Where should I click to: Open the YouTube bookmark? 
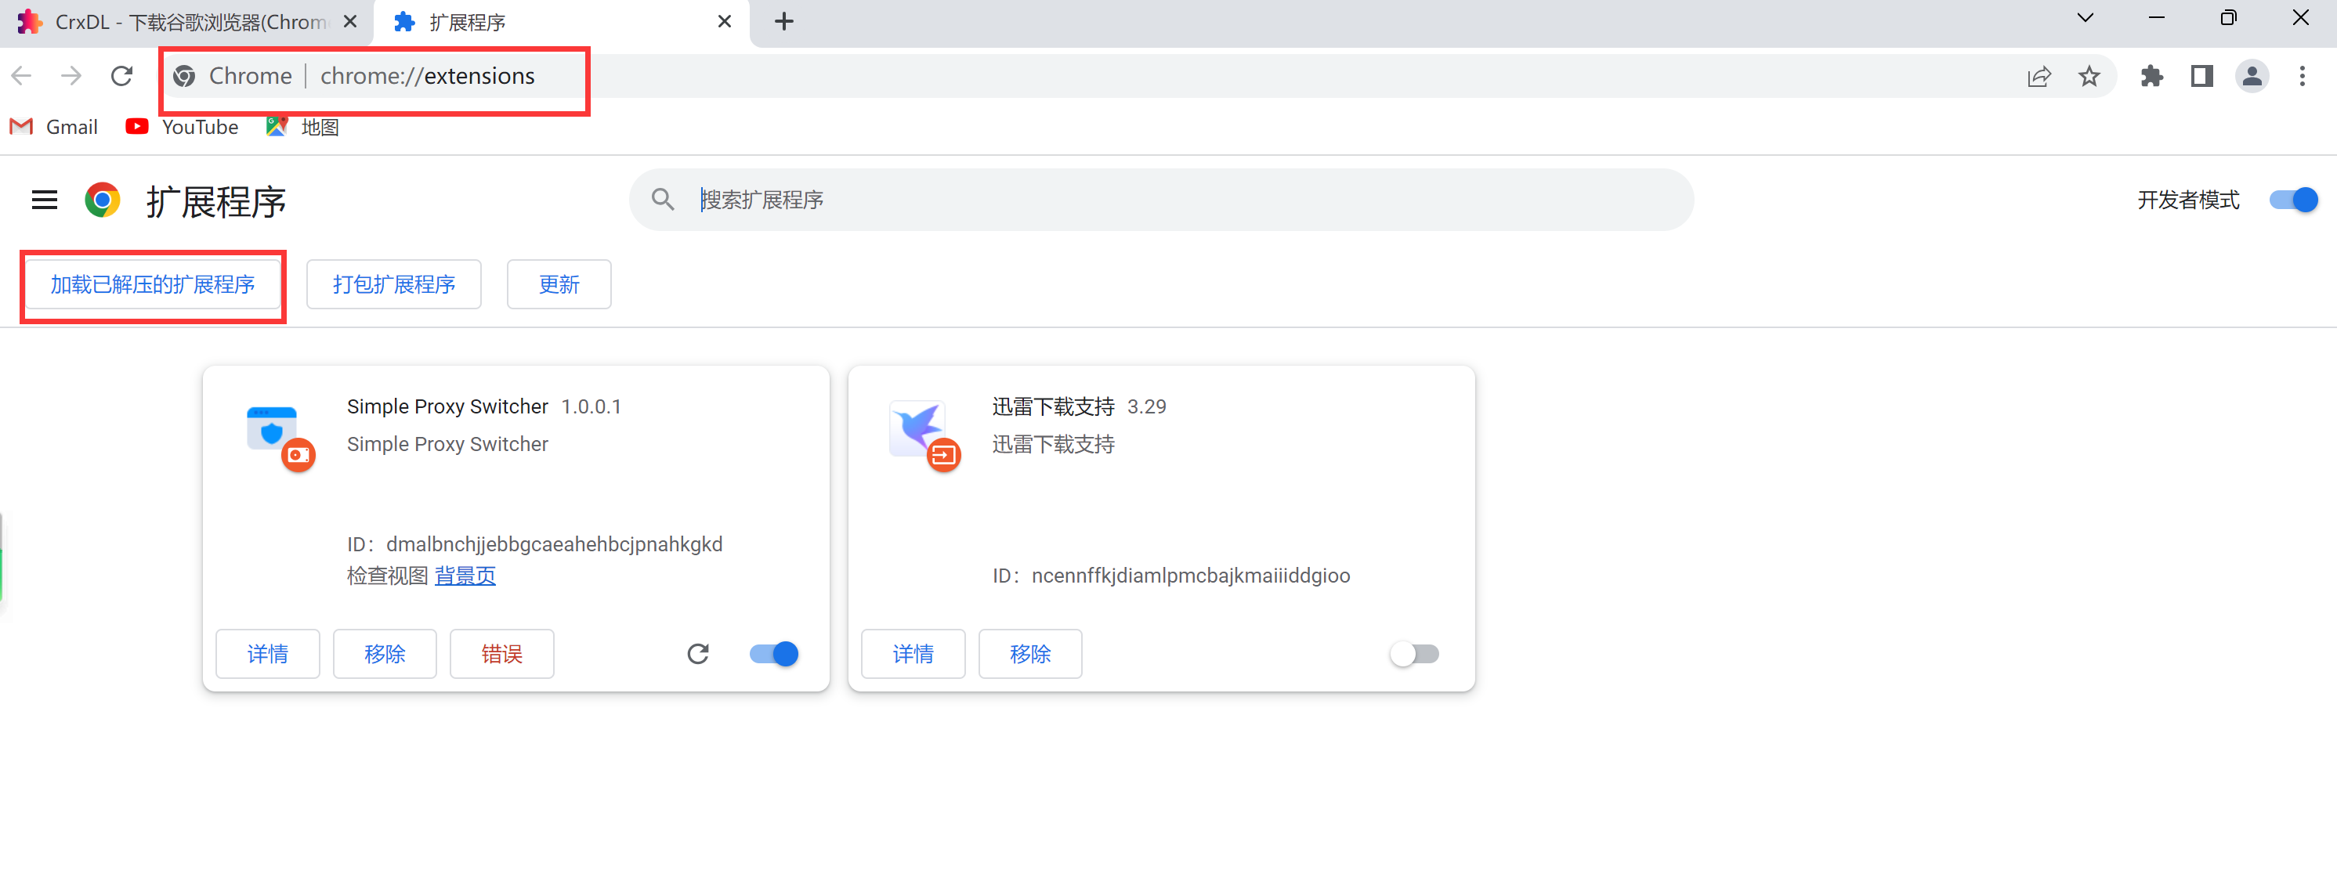click(x=183, y=127)
